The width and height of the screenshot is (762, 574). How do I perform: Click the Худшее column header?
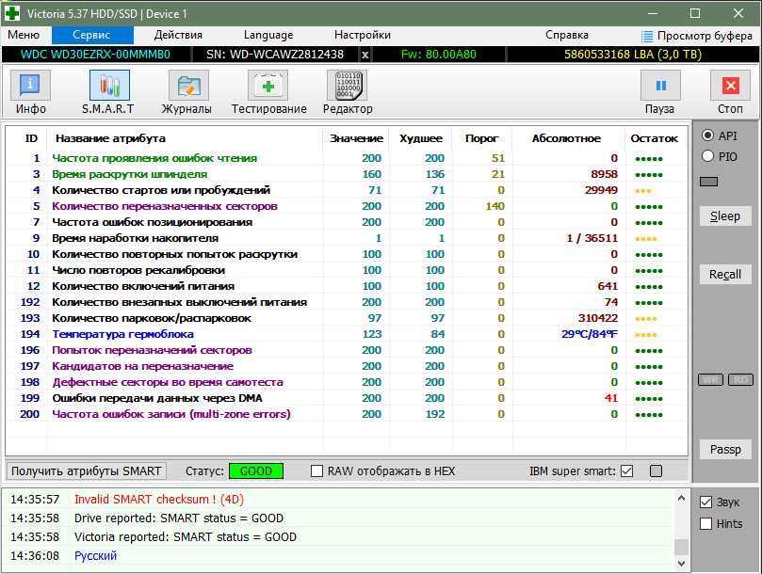coord(421,138)
